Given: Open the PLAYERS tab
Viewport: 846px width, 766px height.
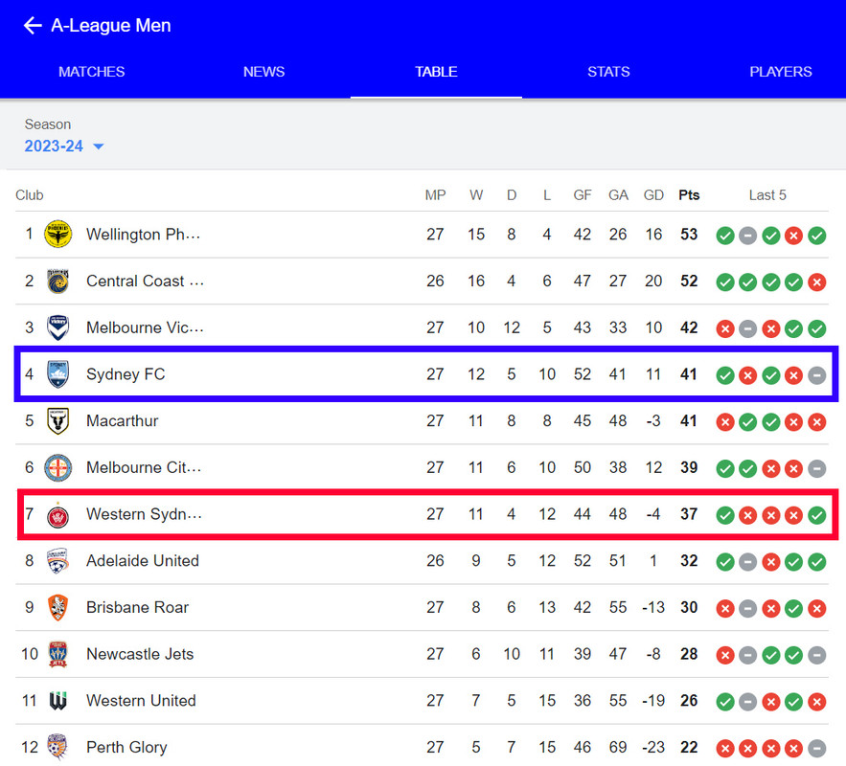Looking at the screenshot, I should click(x=781, y=72).
